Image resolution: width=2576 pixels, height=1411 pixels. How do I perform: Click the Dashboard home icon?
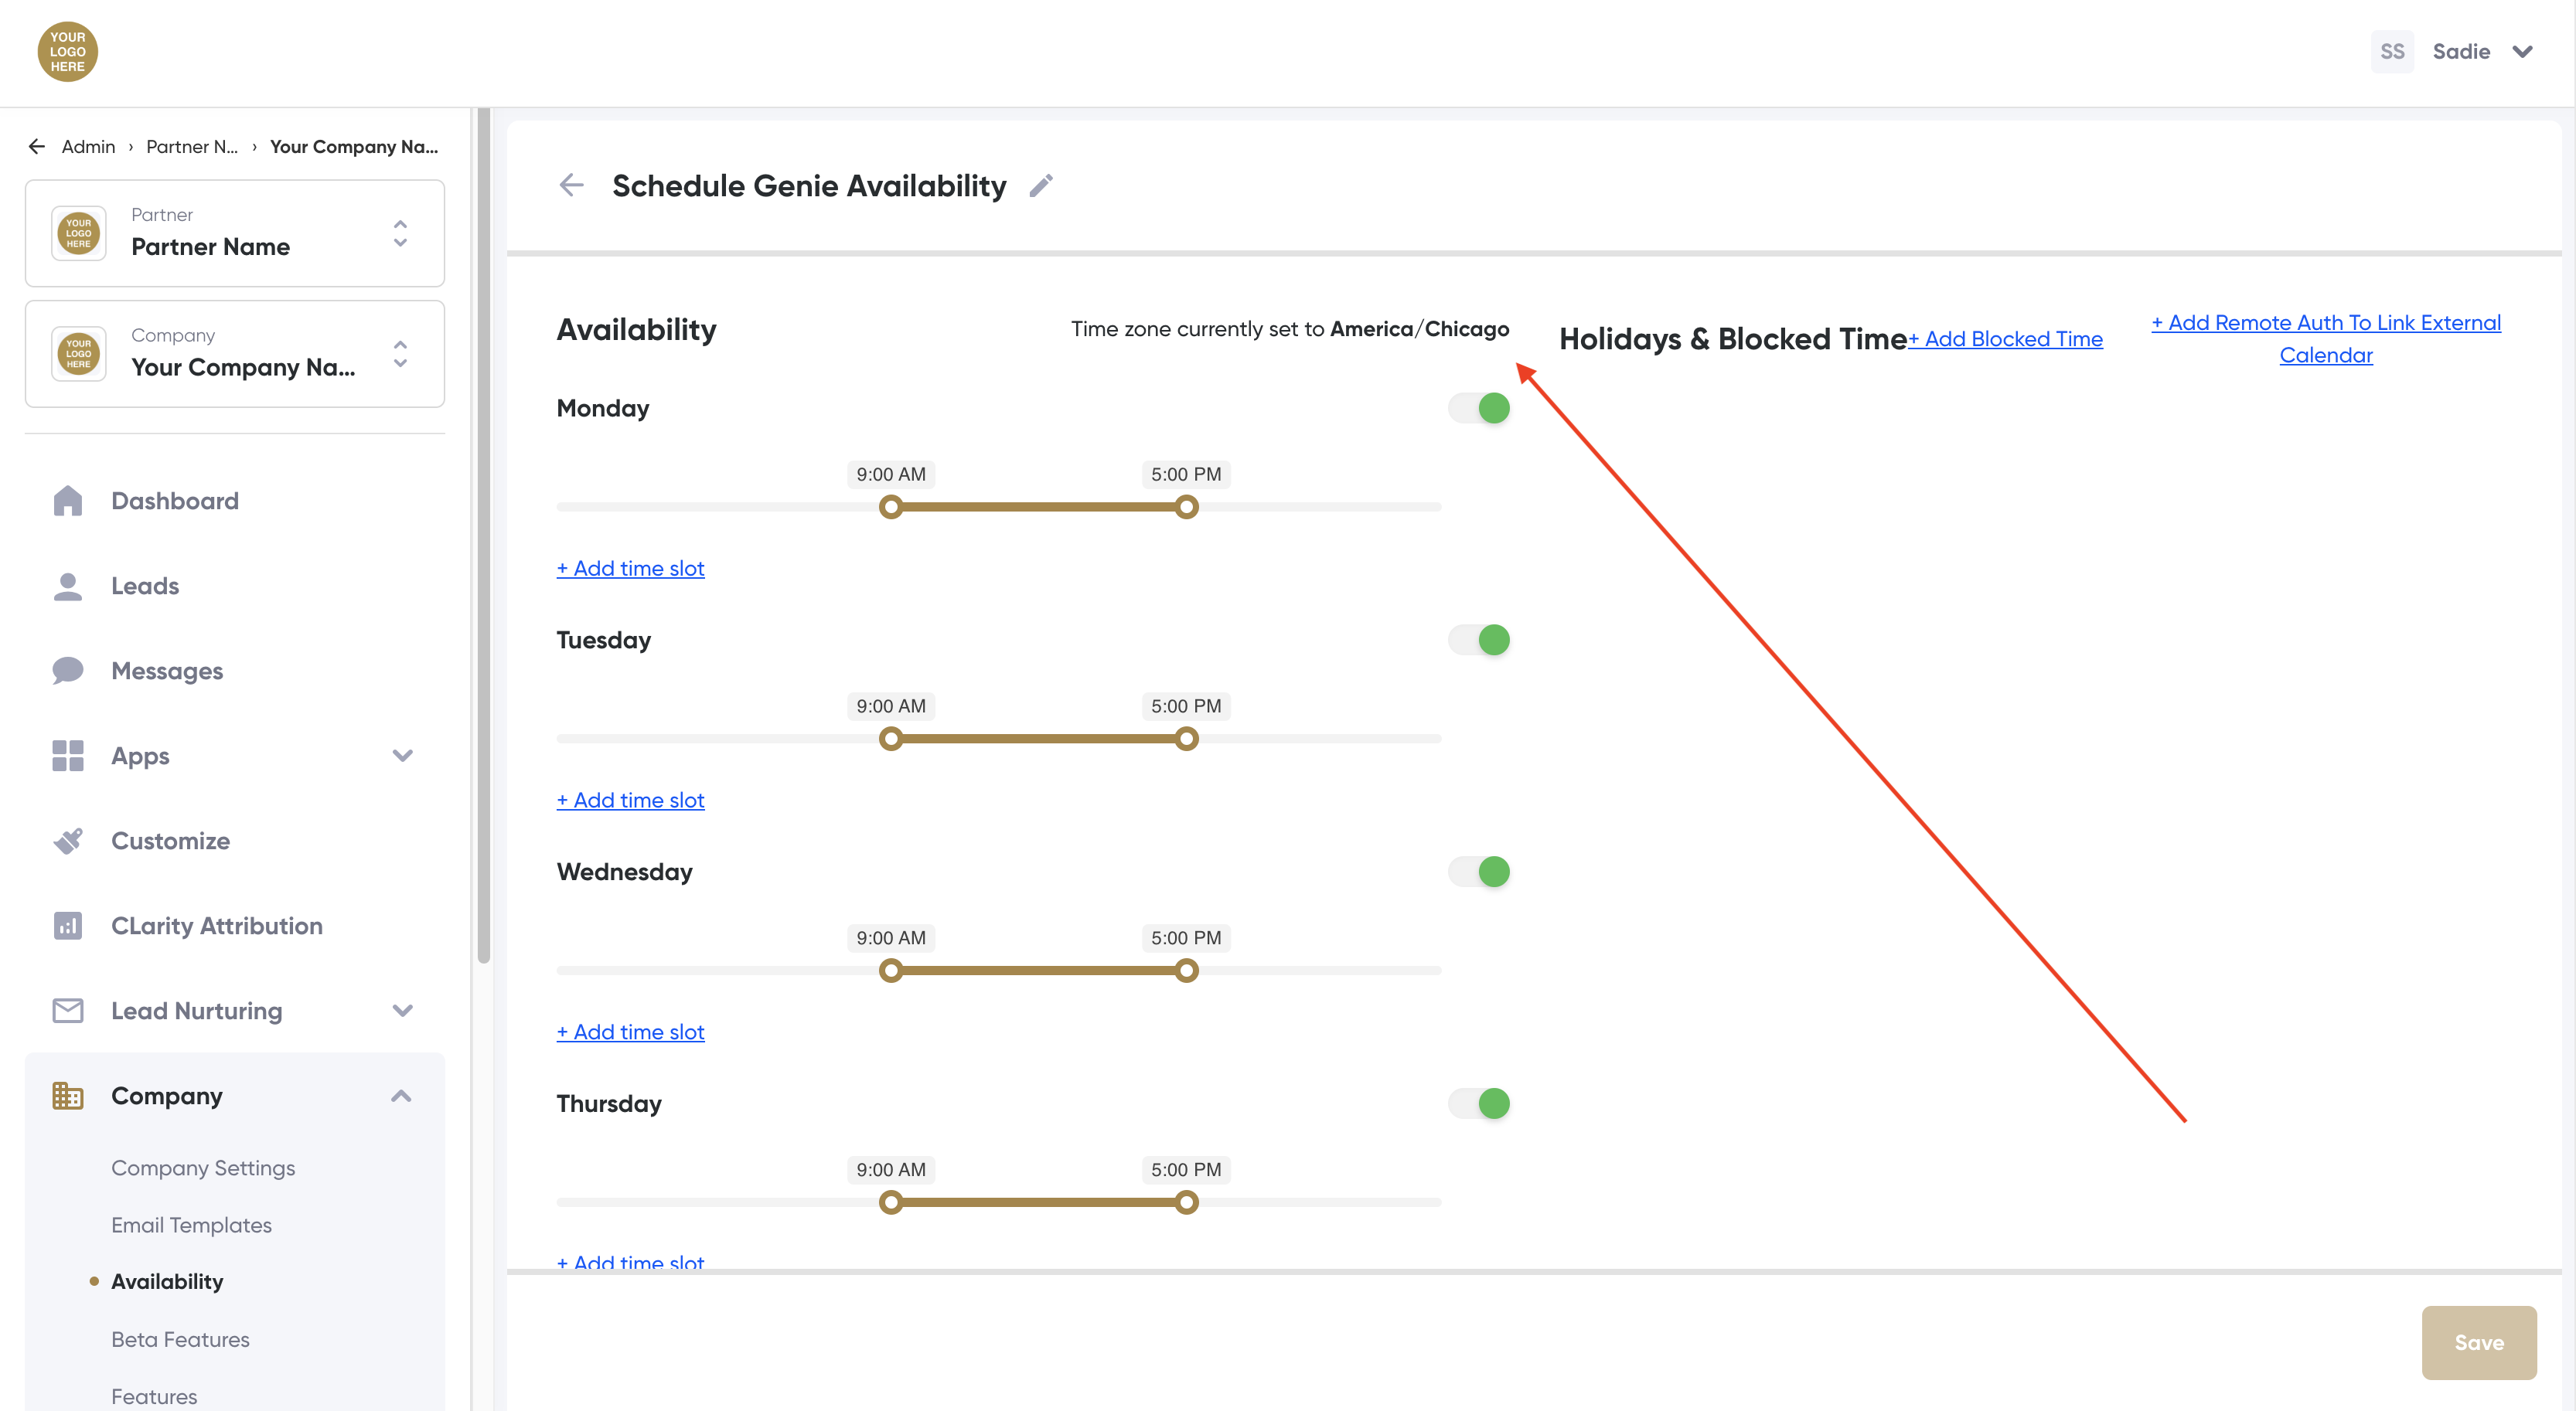click(x=67, y=501)
